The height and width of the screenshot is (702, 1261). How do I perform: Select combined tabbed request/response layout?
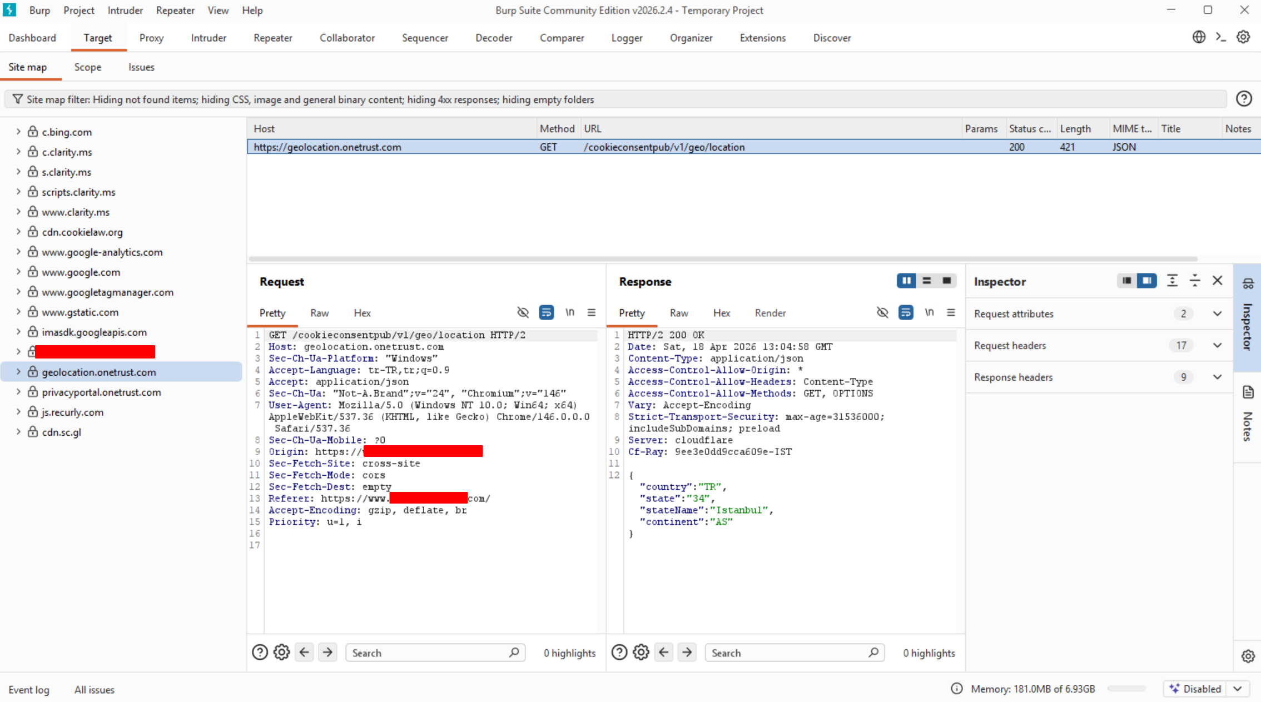pos(946,281)
